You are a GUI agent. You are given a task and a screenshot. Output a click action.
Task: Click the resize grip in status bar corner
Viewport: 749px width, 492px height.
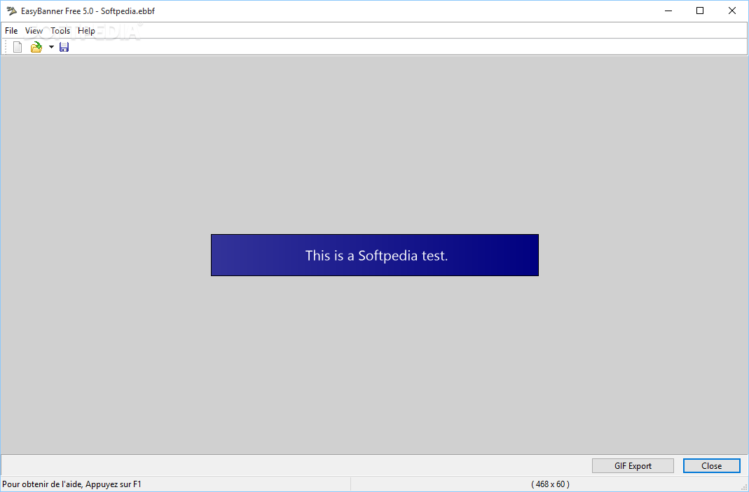[x=744, y=487]
